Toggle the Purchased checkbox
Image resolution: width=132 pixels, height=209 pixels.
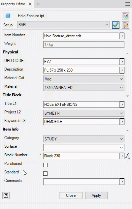(x=46, y=165)
